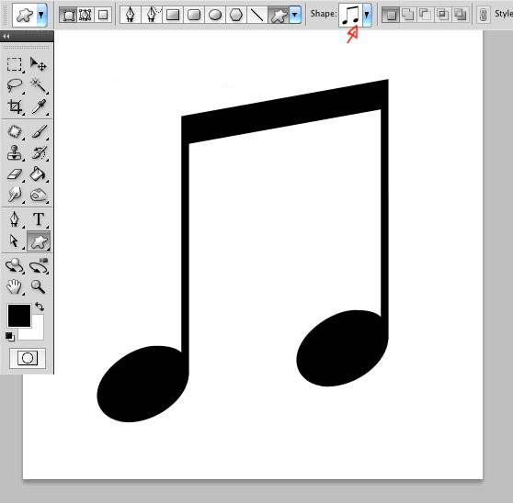Select Subtract from Shape Area mode
Screen dimensions: 513x503
(425, 15)
